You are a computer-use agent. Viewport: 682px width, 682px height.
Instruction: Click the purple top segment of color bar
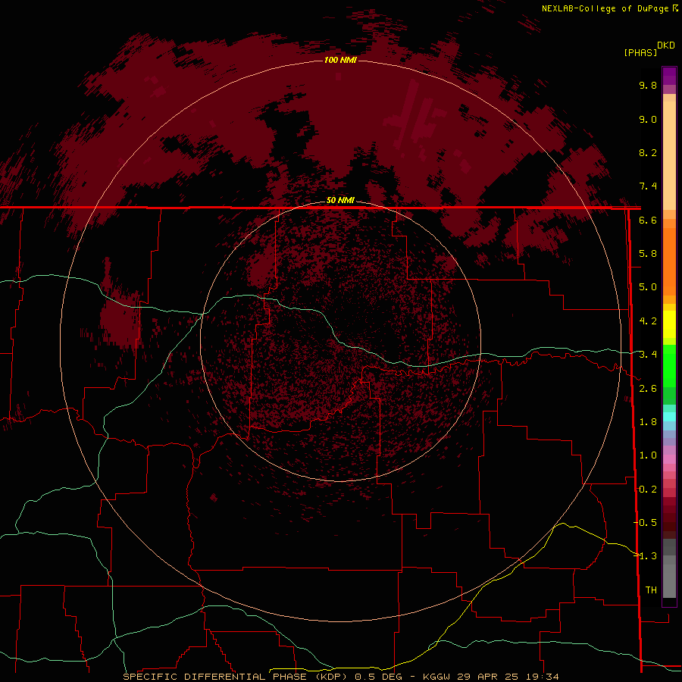click(x=669, y=76)
